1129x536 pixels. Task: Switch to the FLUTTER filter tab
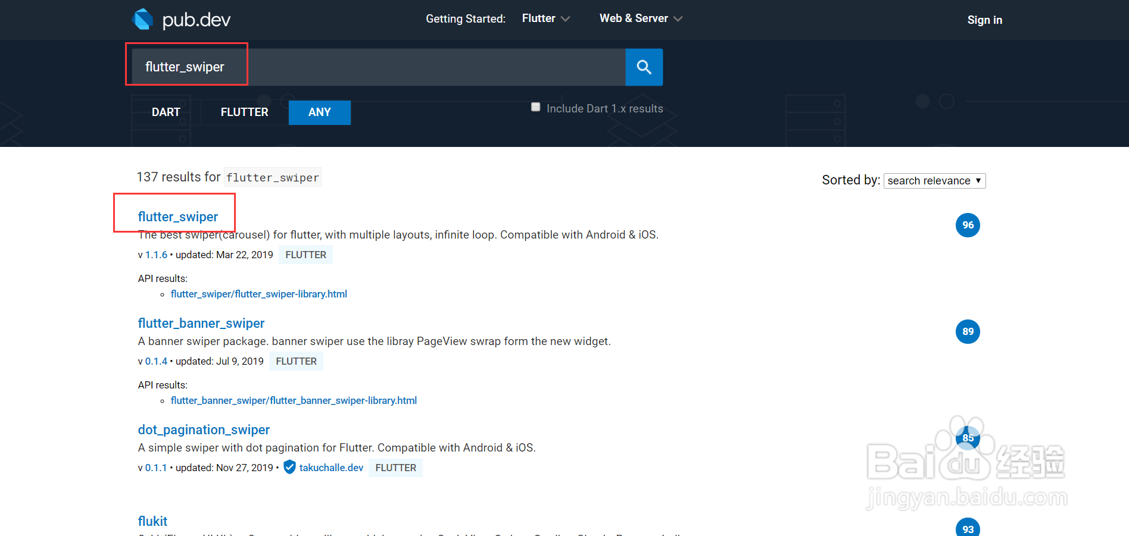244,112
